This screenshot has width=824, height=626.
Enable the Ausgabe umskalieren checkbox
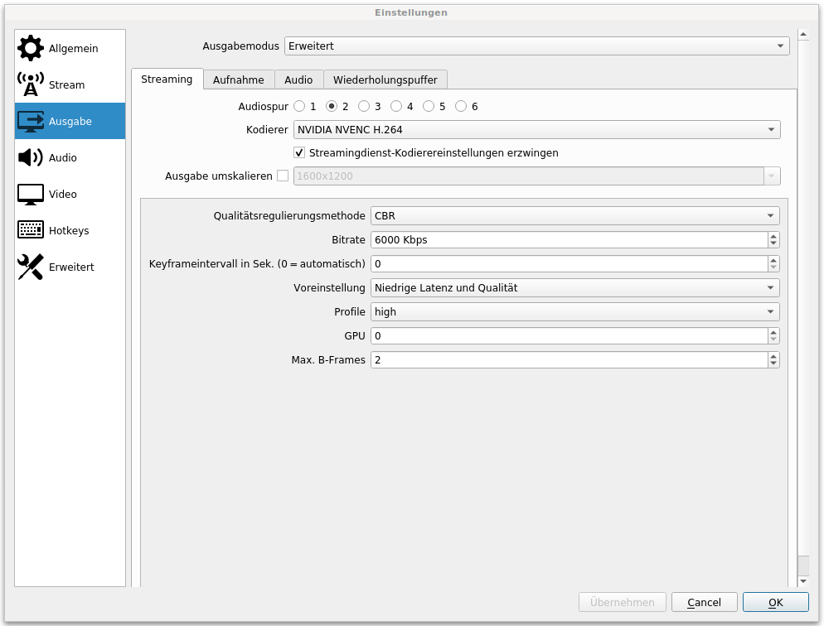click(x=283, y=176)
